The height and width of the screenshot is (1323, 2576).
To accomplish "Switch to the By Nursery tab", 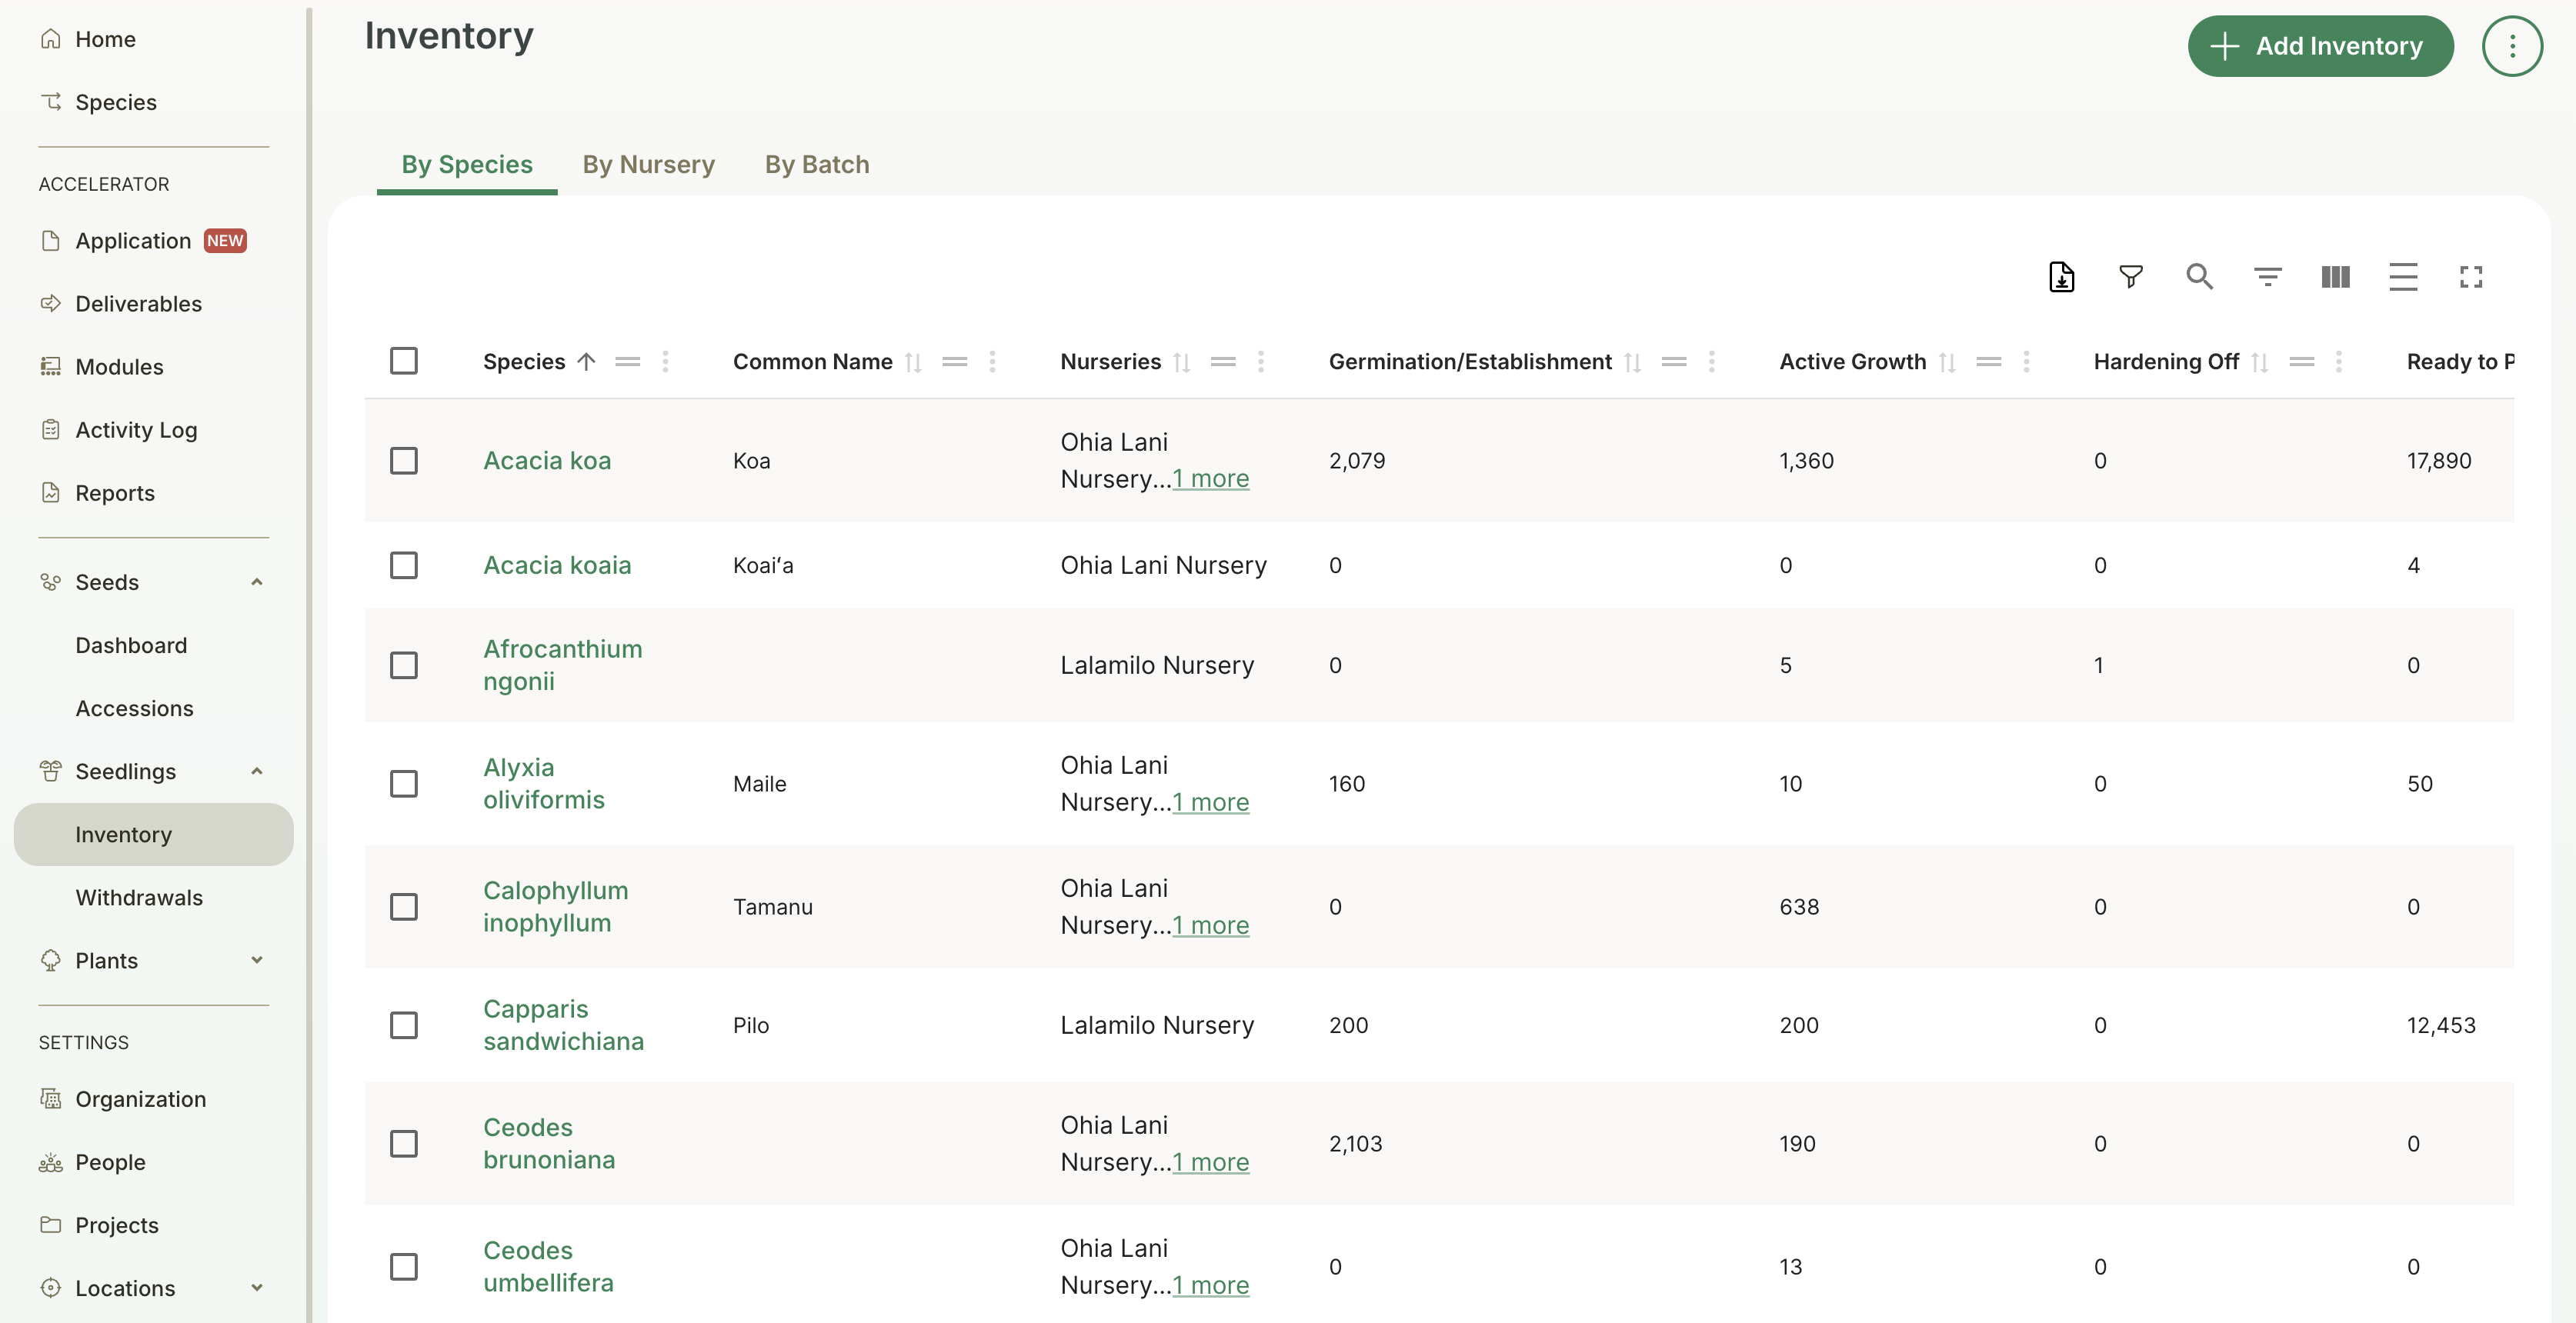I will pyautogui.click(x=648, y=164).
